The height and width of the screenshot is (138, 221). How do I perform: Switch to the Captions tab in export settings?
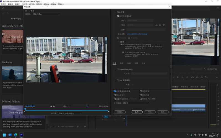[136, 63]
